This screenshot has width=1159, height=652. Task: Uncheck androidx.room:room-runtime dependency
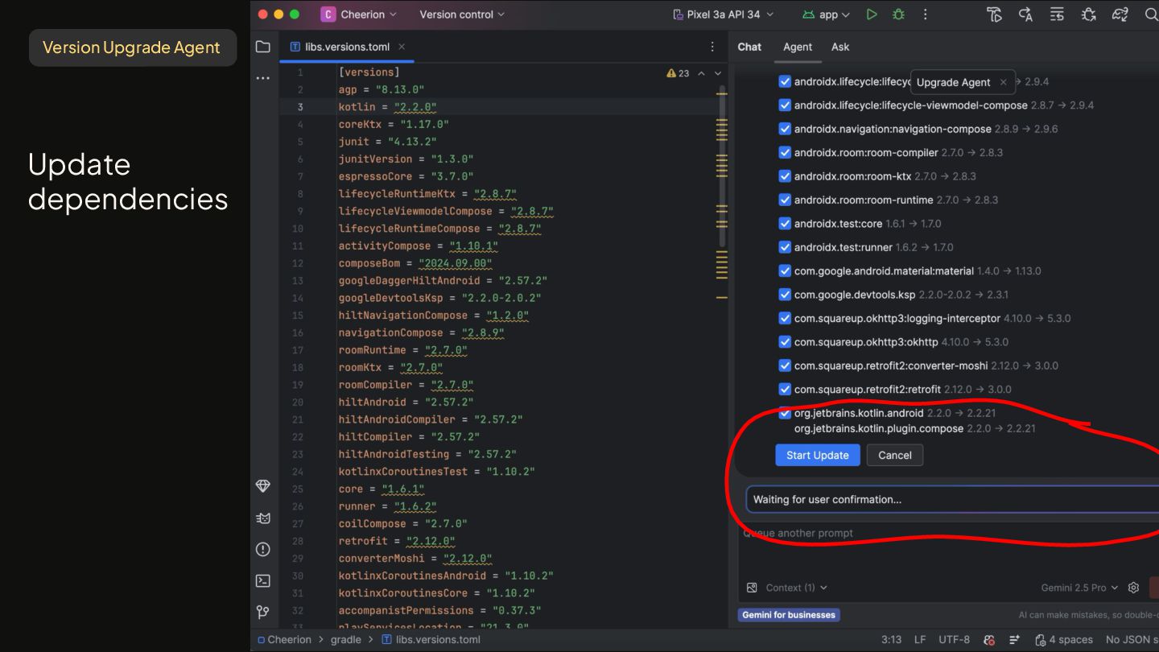[x=785, y=200]
